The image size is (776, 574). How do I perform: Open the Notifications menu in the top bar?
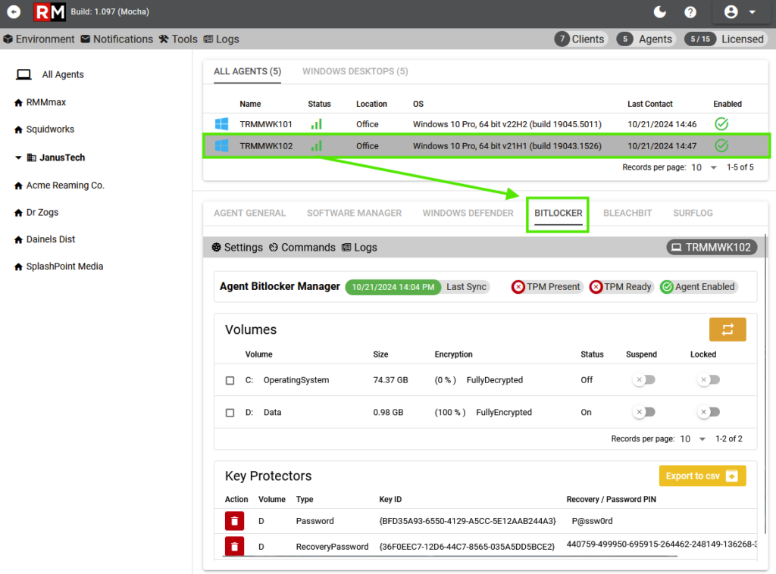click(x=117, y=39)
